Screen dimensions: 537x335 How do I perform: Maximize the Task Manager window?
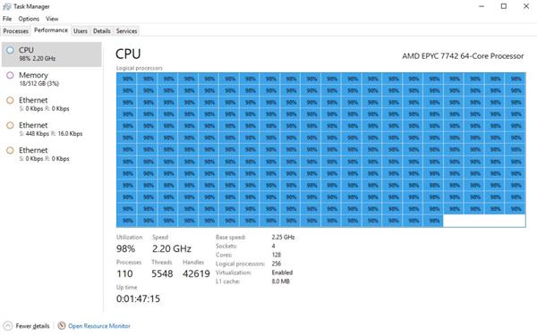pyautogui.click(x=504, y=6)
